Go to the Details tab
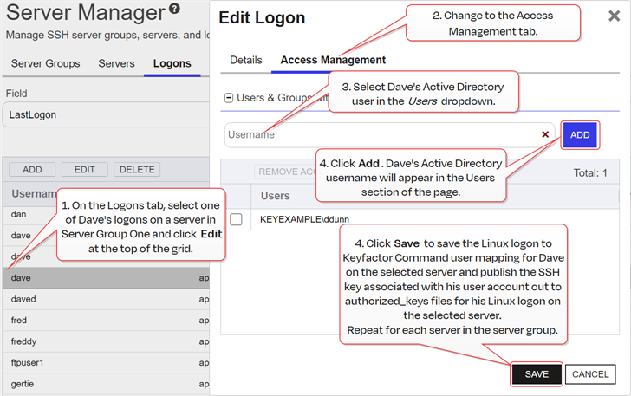631x396 pixels. point(245,60)
